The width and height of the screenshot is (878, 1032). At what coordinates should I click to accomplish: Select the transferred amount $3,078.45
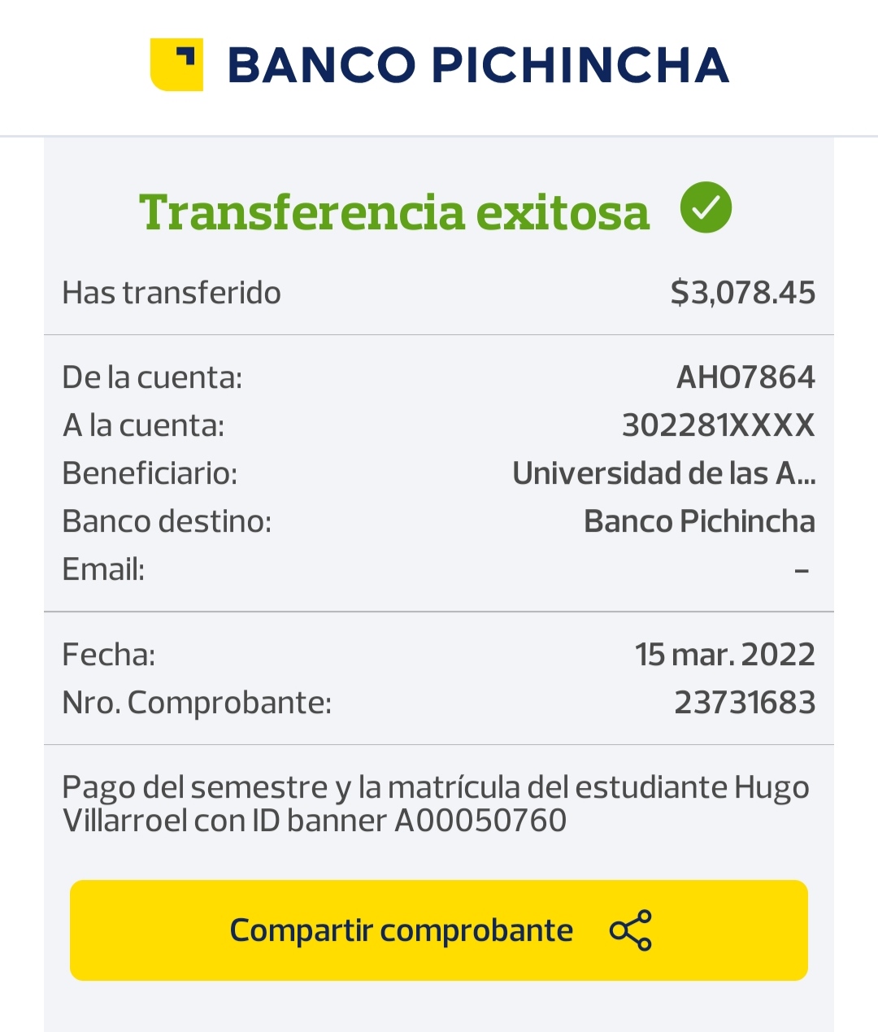pyautogui.click(x=742, y=293)
